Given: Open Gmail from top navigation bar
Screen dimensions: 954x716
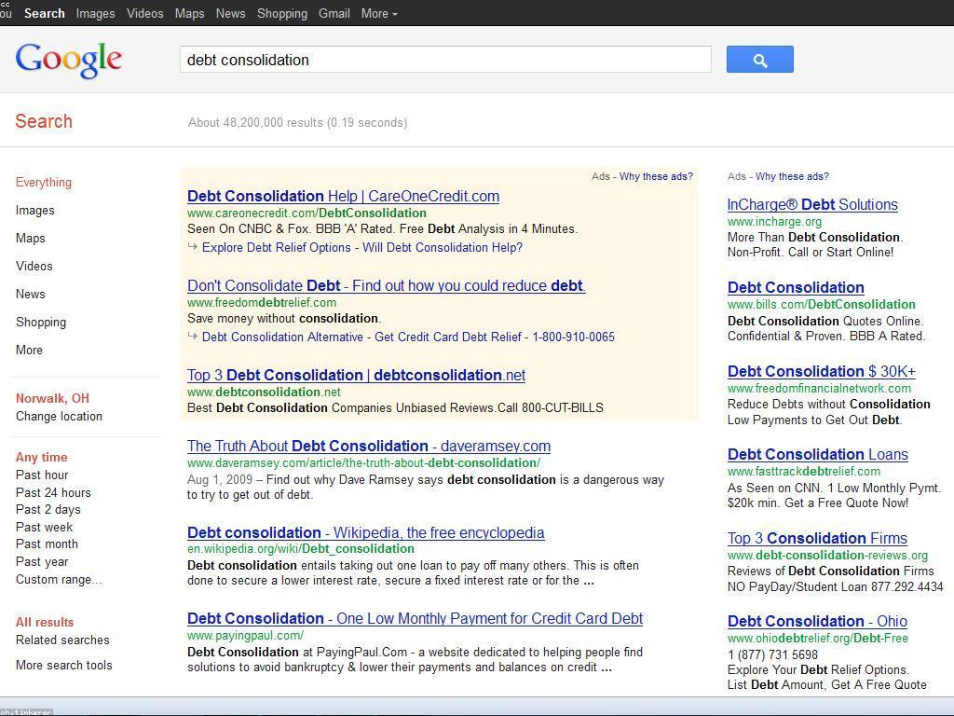Looking at the screenshot, I should [x=334, y=13].
